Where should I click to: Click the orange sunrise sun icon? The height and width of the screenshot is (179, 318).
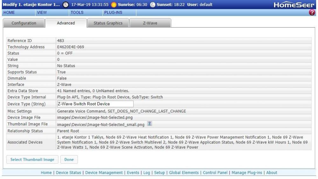coord(113,5)
